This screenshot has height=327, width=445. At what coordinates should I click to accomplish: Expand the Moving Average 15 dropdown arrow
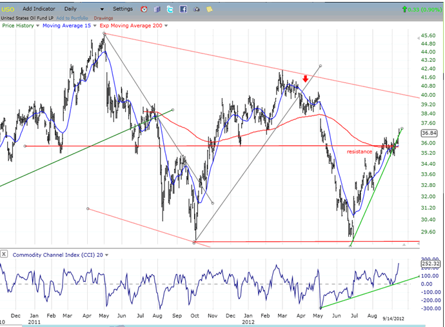click(95, 26)
